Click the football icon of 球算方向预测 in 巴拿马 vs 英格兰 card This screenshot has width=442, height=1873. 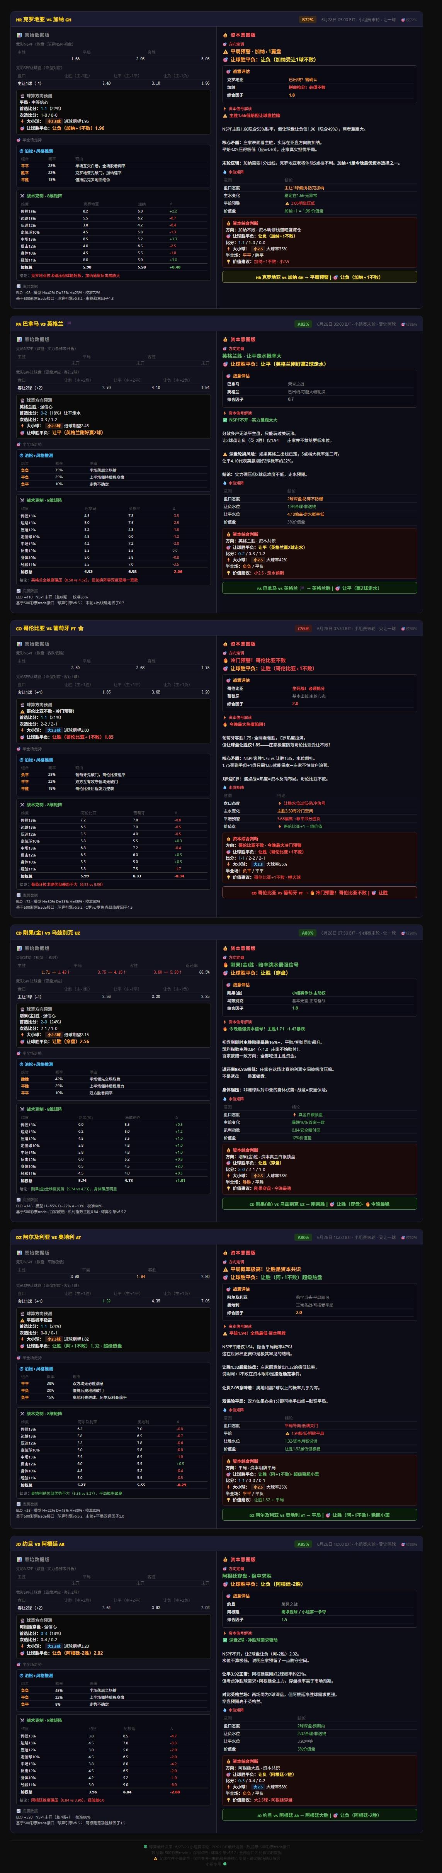coord(22,400)
